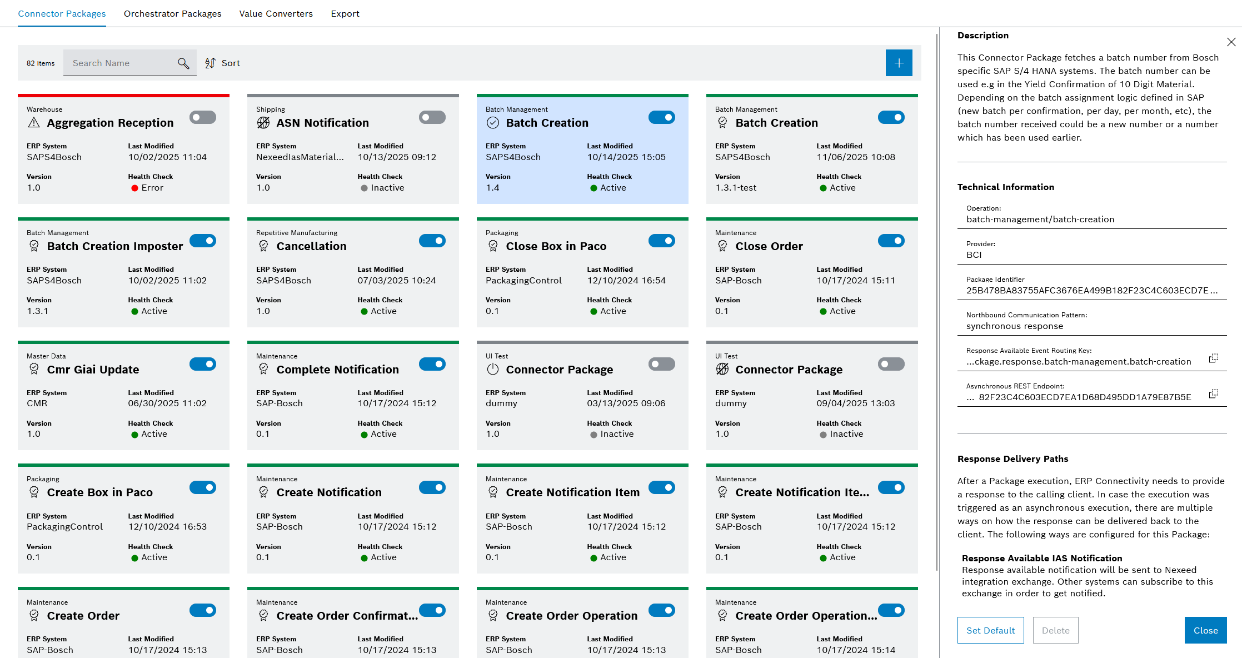Click power icon on first Connector Package card

tap(493, 370)
